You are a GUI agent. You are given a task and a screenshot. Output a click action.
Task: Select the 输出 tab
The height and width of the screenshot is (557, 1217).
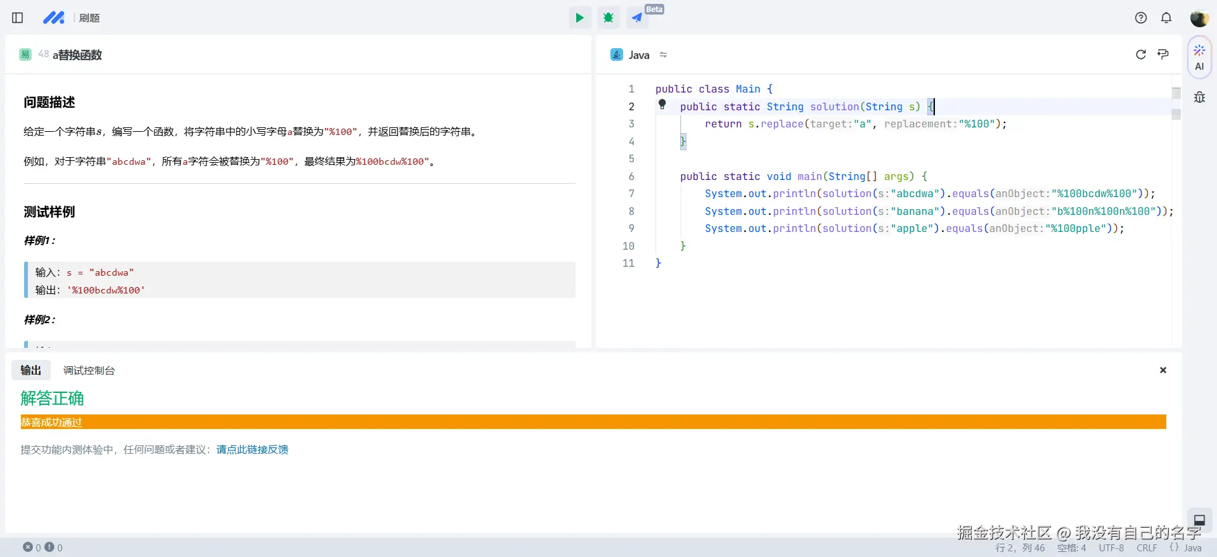coord(30,371)
